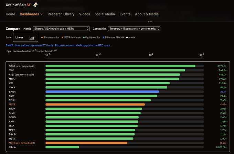234x154 pixels.
Task: Click the MTPLF row label
Action: coord(12,79)
